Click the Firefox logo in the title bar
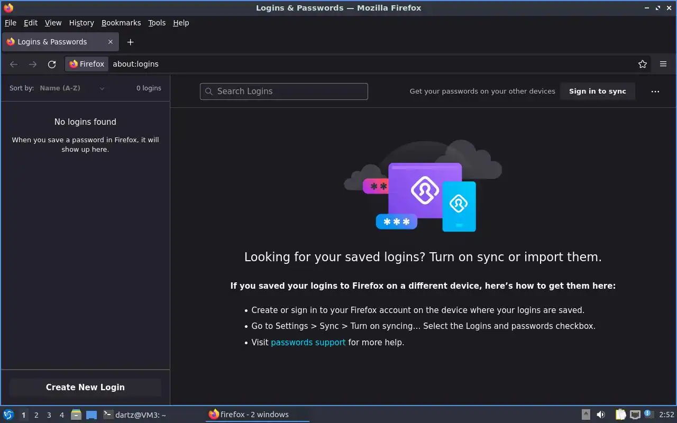 pyautogui.click(x=8, y=8)
